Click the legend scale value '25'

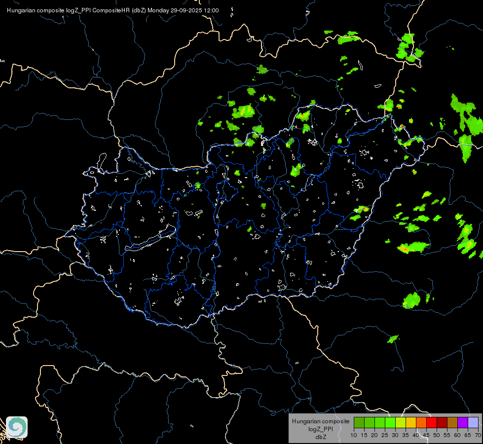385,436
